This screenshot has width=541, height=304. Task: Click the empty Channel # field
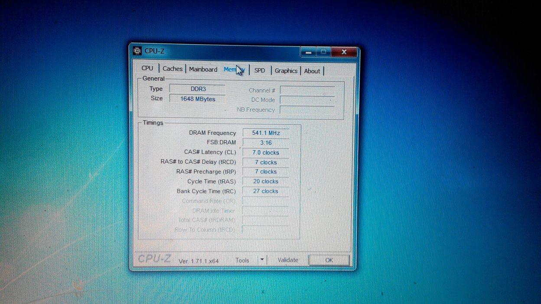click(307, 90)
